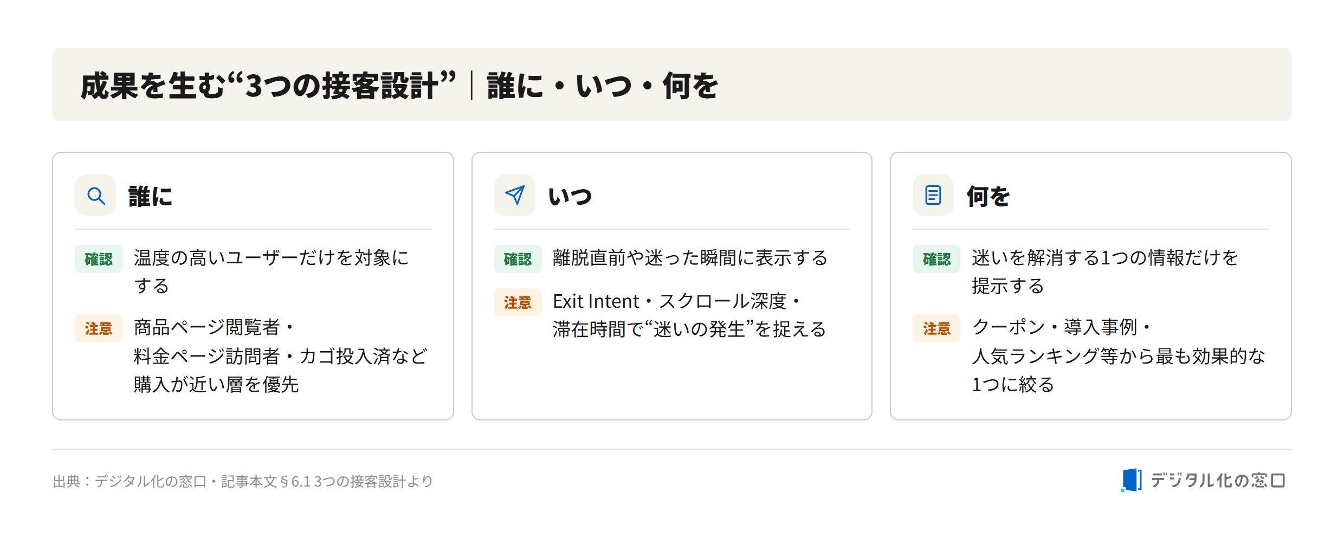This screenshot has height=544, width=1344.
Task: Click the green 確認 badge in 何を card
Action: (x=936, y=259)
